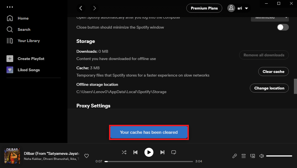297x168 pixels.
Task: Open Premium Plans
Action: pos(204,8)
